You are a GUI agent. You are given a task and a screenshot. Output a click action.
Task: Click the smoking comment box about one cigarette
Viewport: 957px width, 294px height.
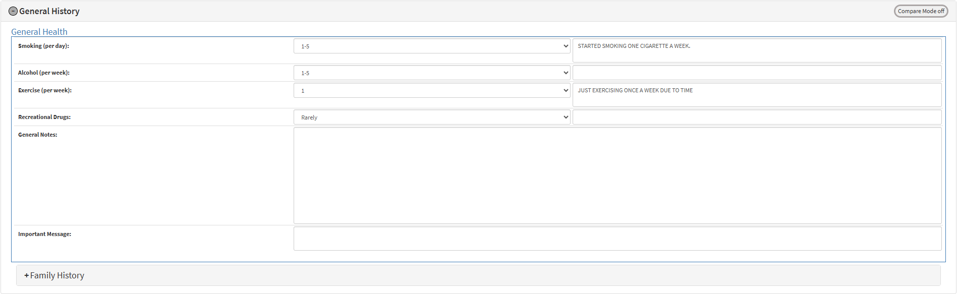[757, 50]
